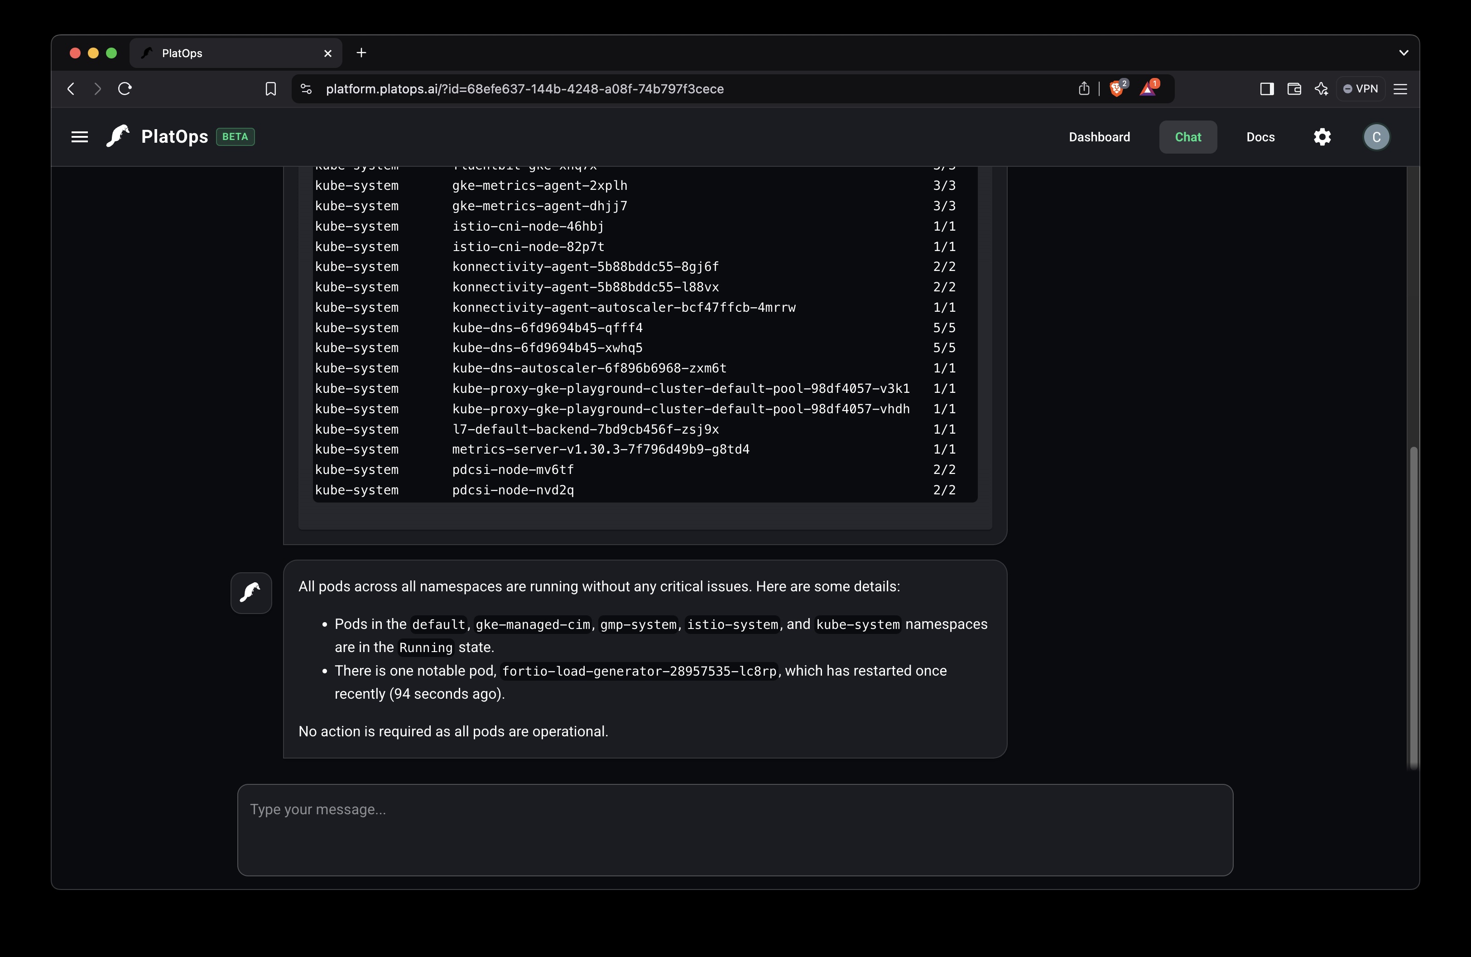Click the gke-metrics-agent-dhjj7 pod name
Image resolution: width=1471 pixels, height=957 pixels.
[x=539, y=206]
